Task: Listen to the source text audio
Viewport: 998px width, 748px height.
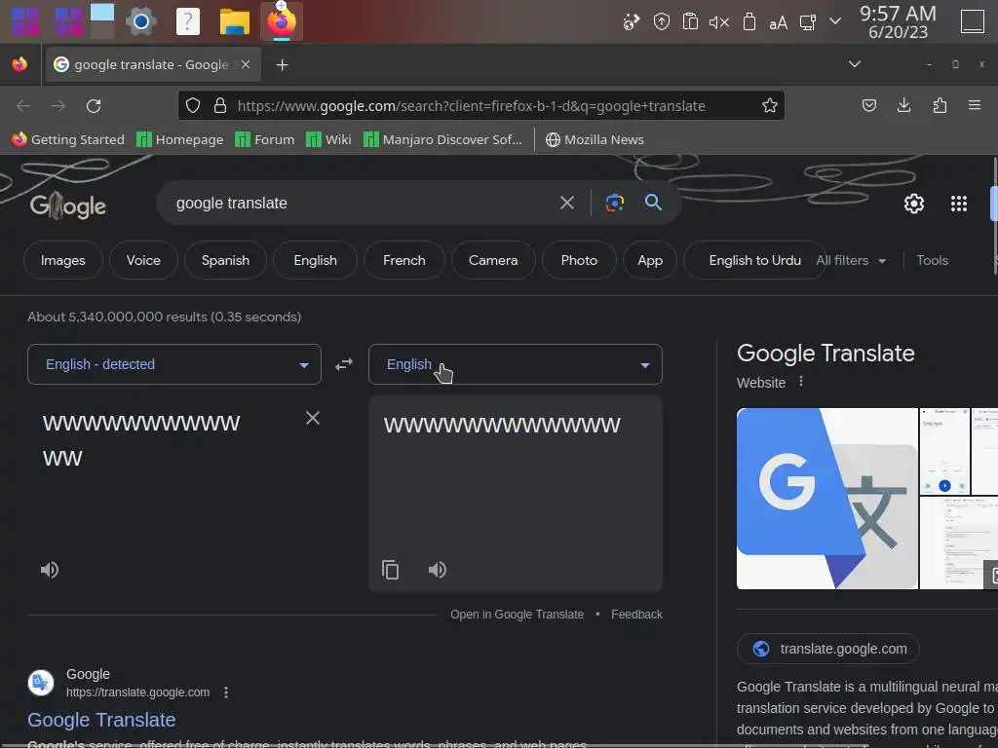Action: (50, 569)
